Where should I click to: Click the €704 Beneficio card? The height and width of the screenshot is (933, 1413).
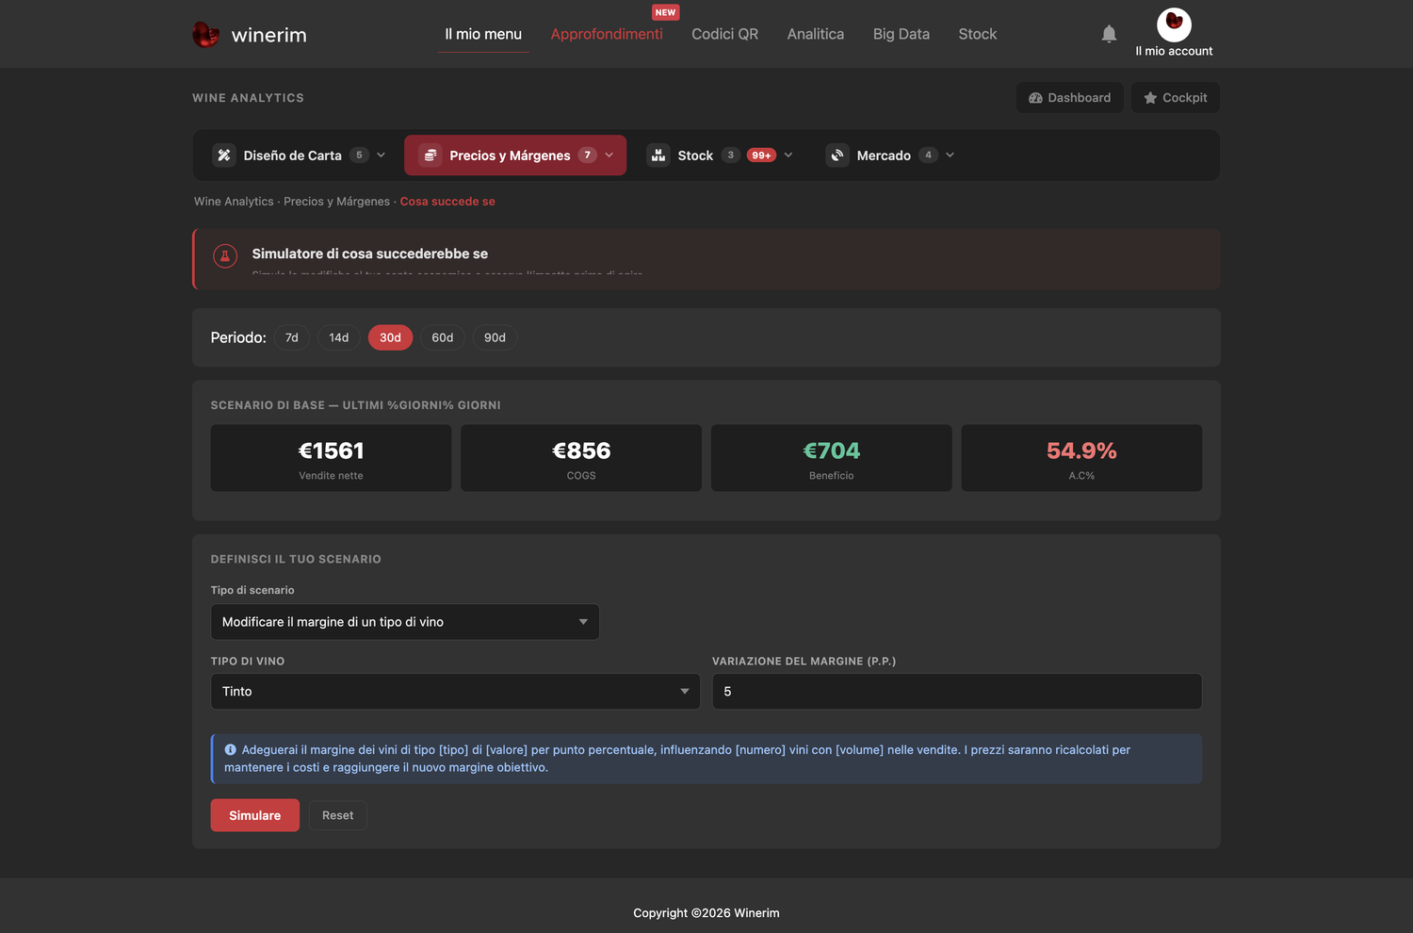(832, 458)
